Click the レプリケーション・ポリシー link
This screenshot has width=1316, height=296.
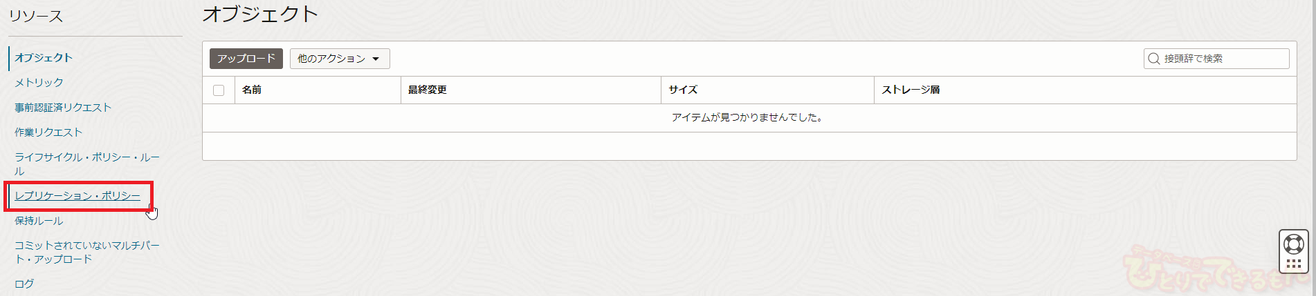tap(77, 196)
